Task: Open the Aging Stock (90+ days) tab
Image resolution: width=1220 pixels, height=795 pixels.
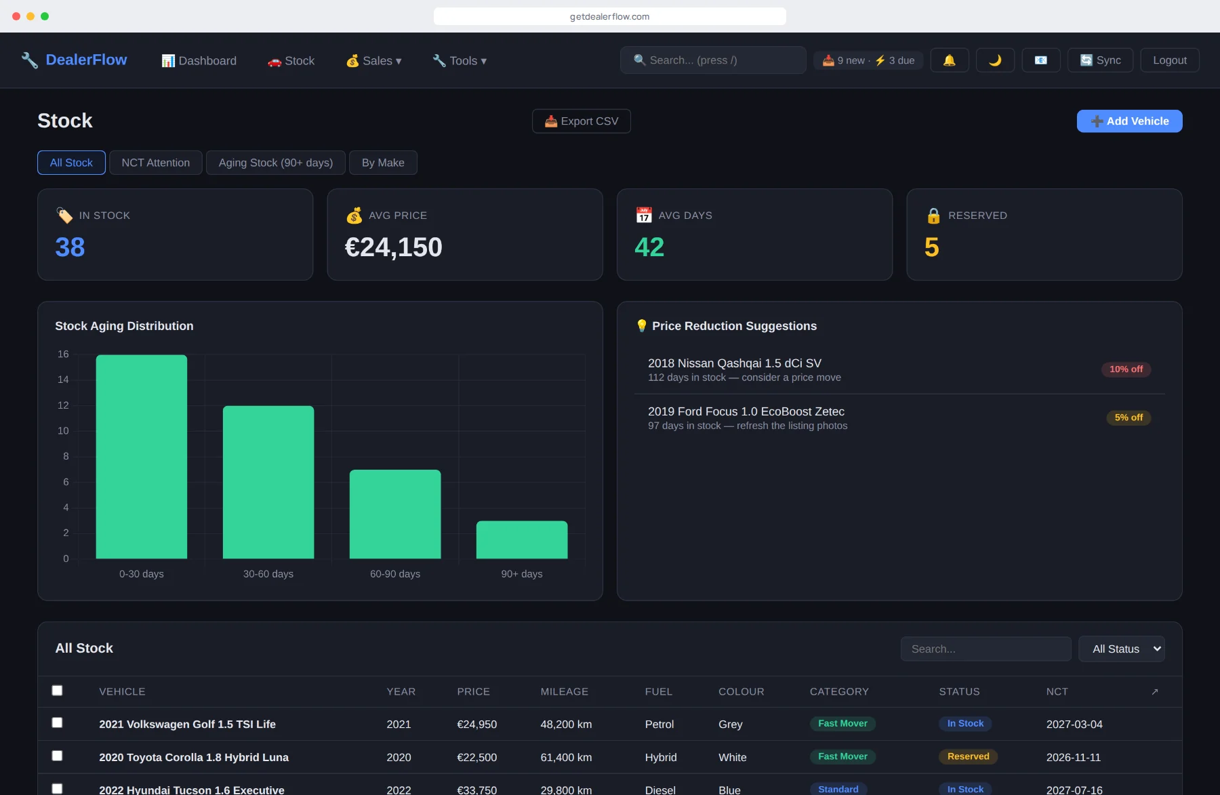Action: pyautogui.click(x=276, y=163)
